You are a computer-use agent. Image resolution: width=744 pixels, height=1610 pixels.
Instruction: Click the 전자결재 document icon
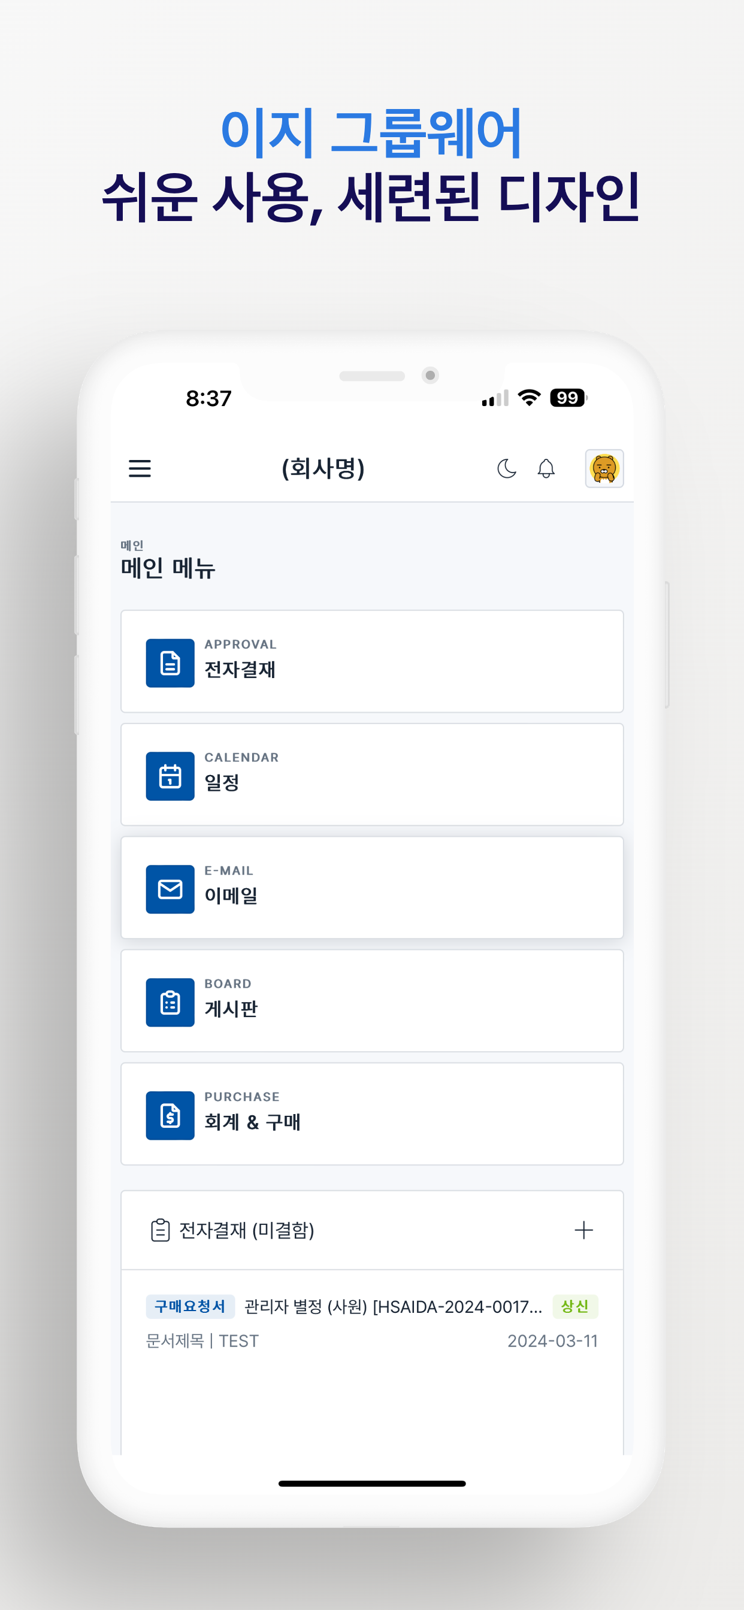tap(170, 662)
